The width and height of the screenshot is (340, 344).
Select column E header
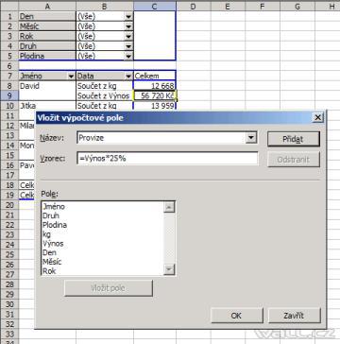point(228,6)
